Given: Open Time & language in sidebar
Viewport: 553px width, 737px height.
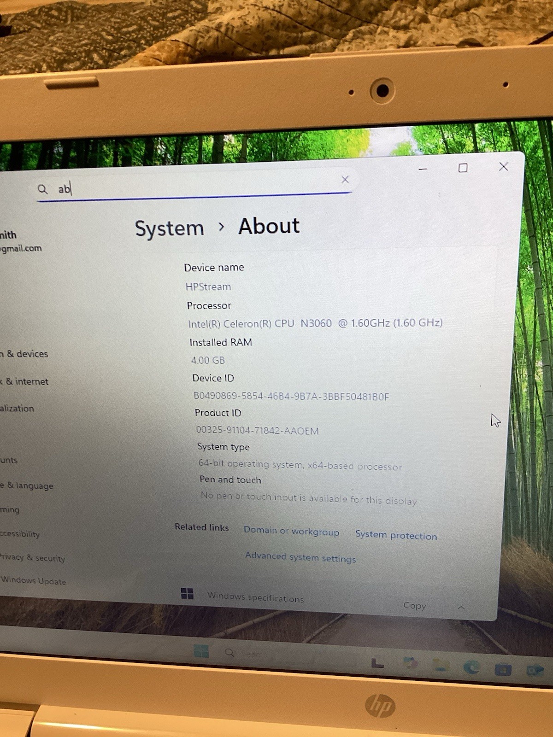Looking at the screenshot, I should (27, 485).
